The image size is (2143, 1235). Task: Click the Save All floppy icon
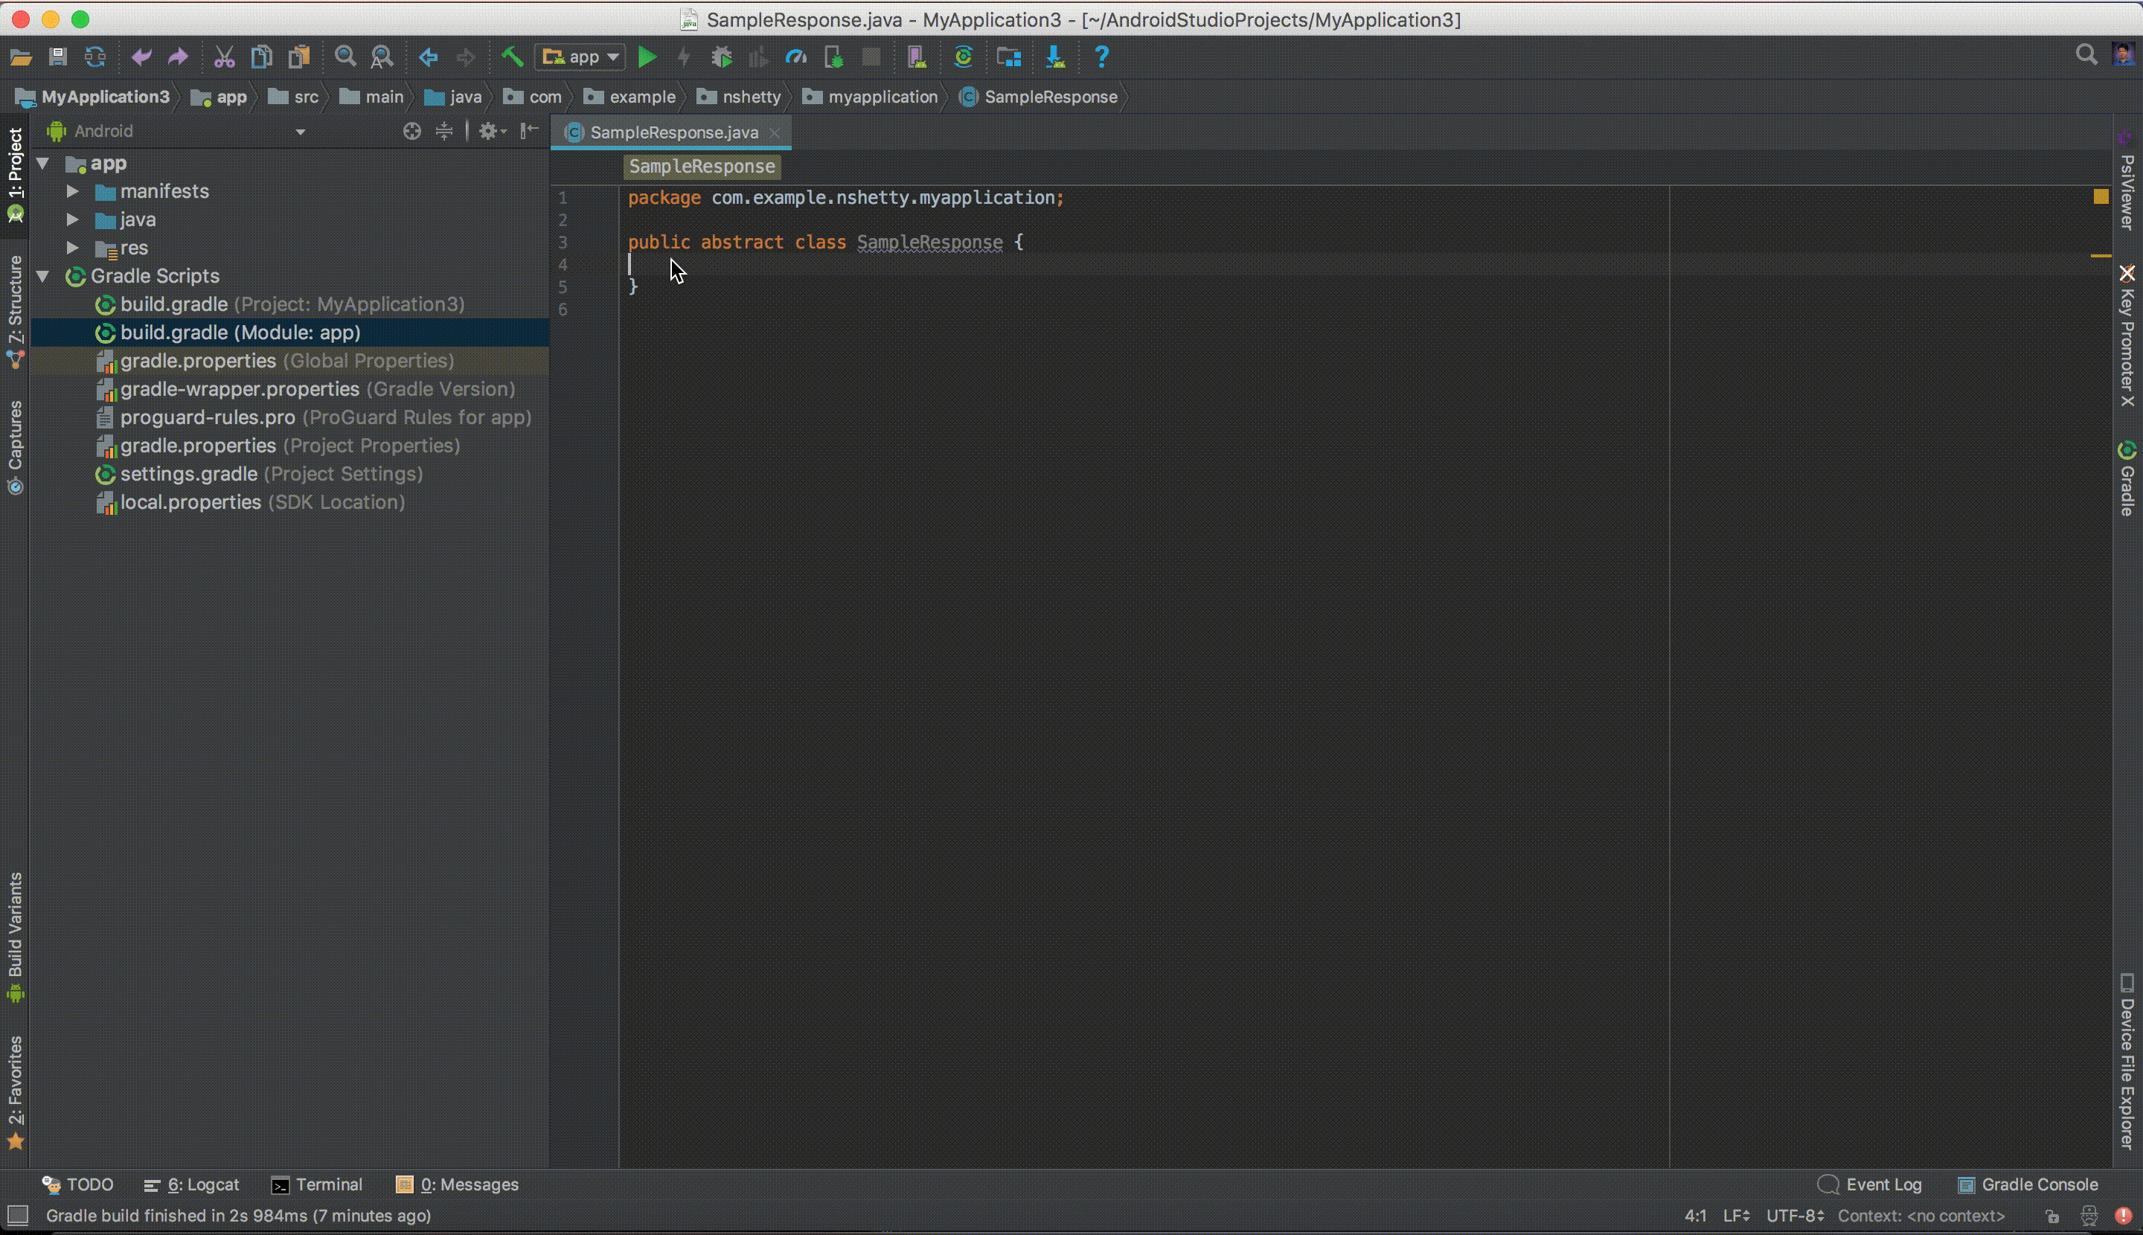58,57
